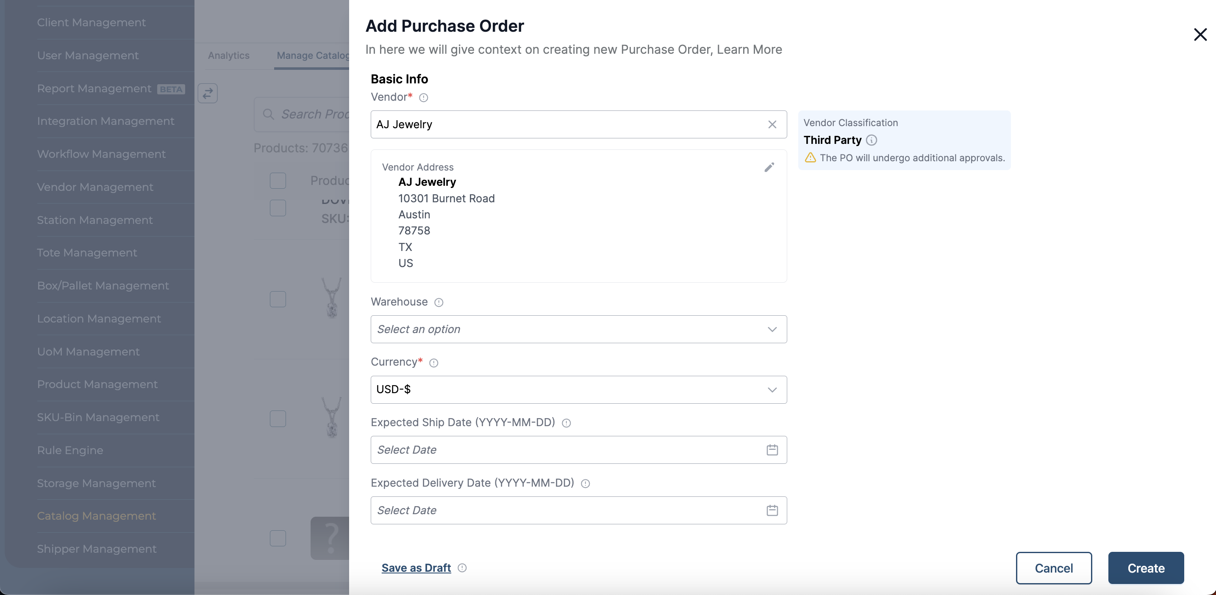Viewport: 1216px width, 595px height.
Task: Open Vendor Management in the sidebar
Action: 95,187
